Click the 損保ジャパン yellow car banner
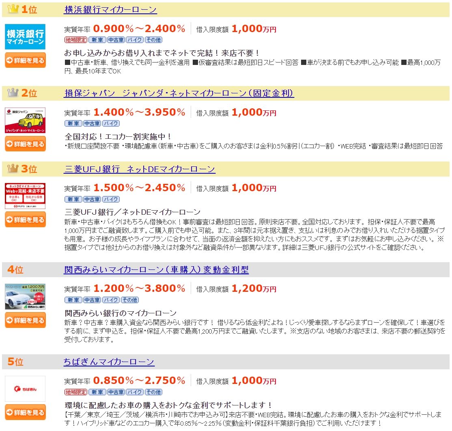The width and height of the screenshot is (452, 431). tap(25, 120)
